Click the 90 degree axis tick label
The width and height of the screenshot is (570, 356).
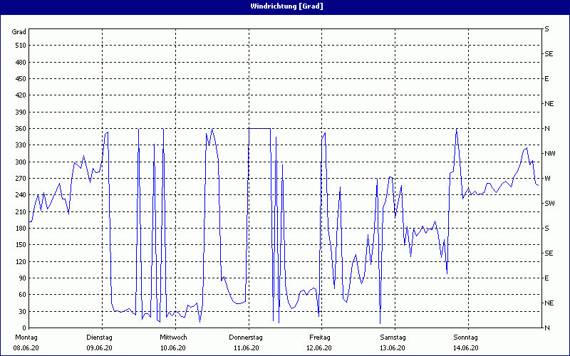[21, 278]
